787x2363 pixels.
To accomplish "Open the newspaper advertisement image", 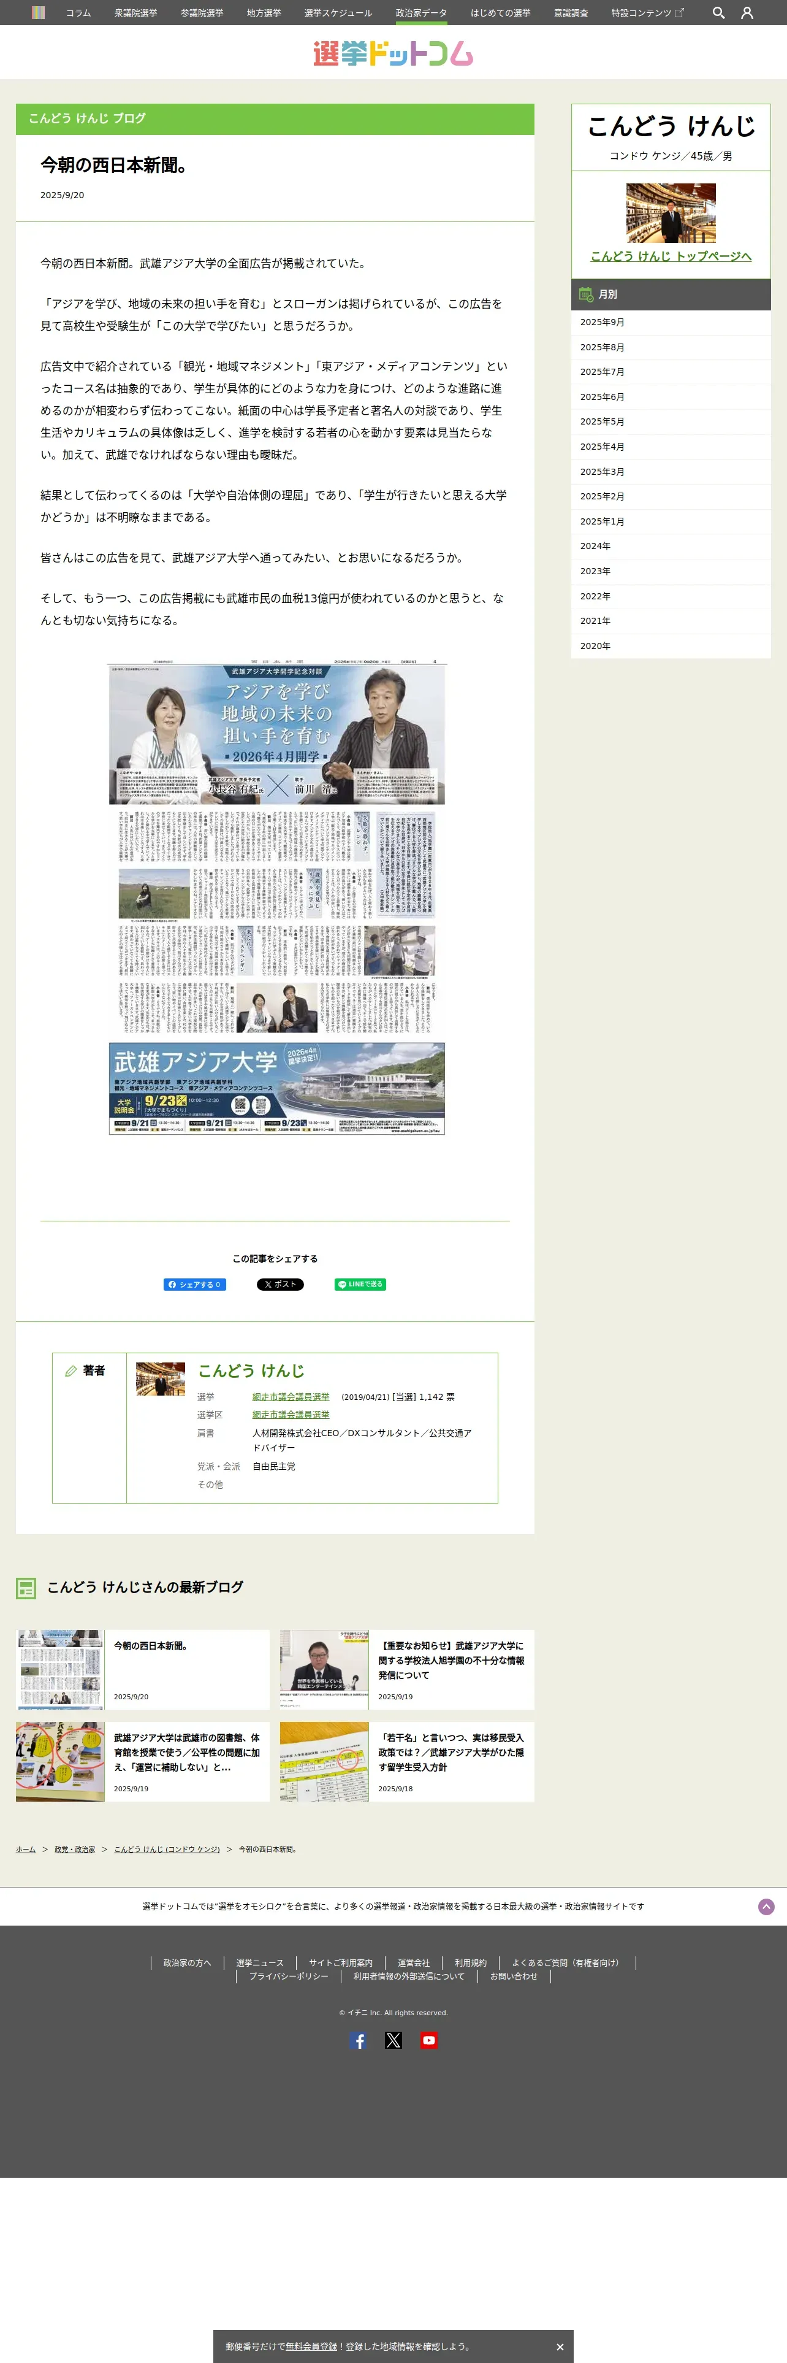I will pos(276,897).
